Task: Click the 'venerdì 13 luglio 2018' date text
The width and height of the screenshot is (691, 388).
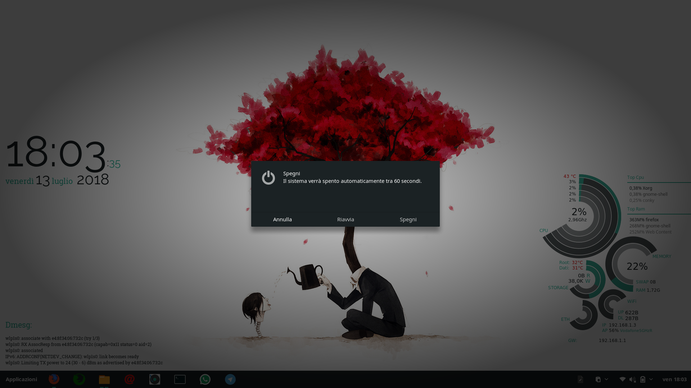Action: click(57, 180)
